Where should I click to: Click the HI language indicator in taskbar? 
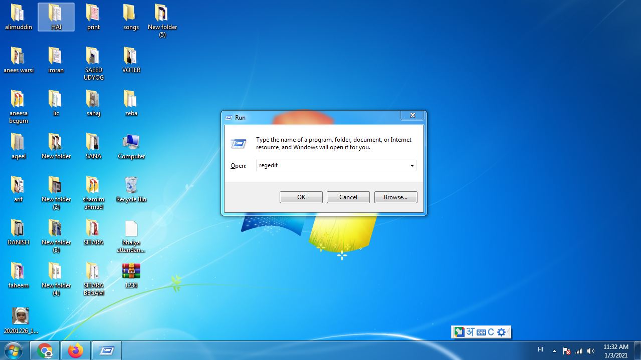coord(540,349)
